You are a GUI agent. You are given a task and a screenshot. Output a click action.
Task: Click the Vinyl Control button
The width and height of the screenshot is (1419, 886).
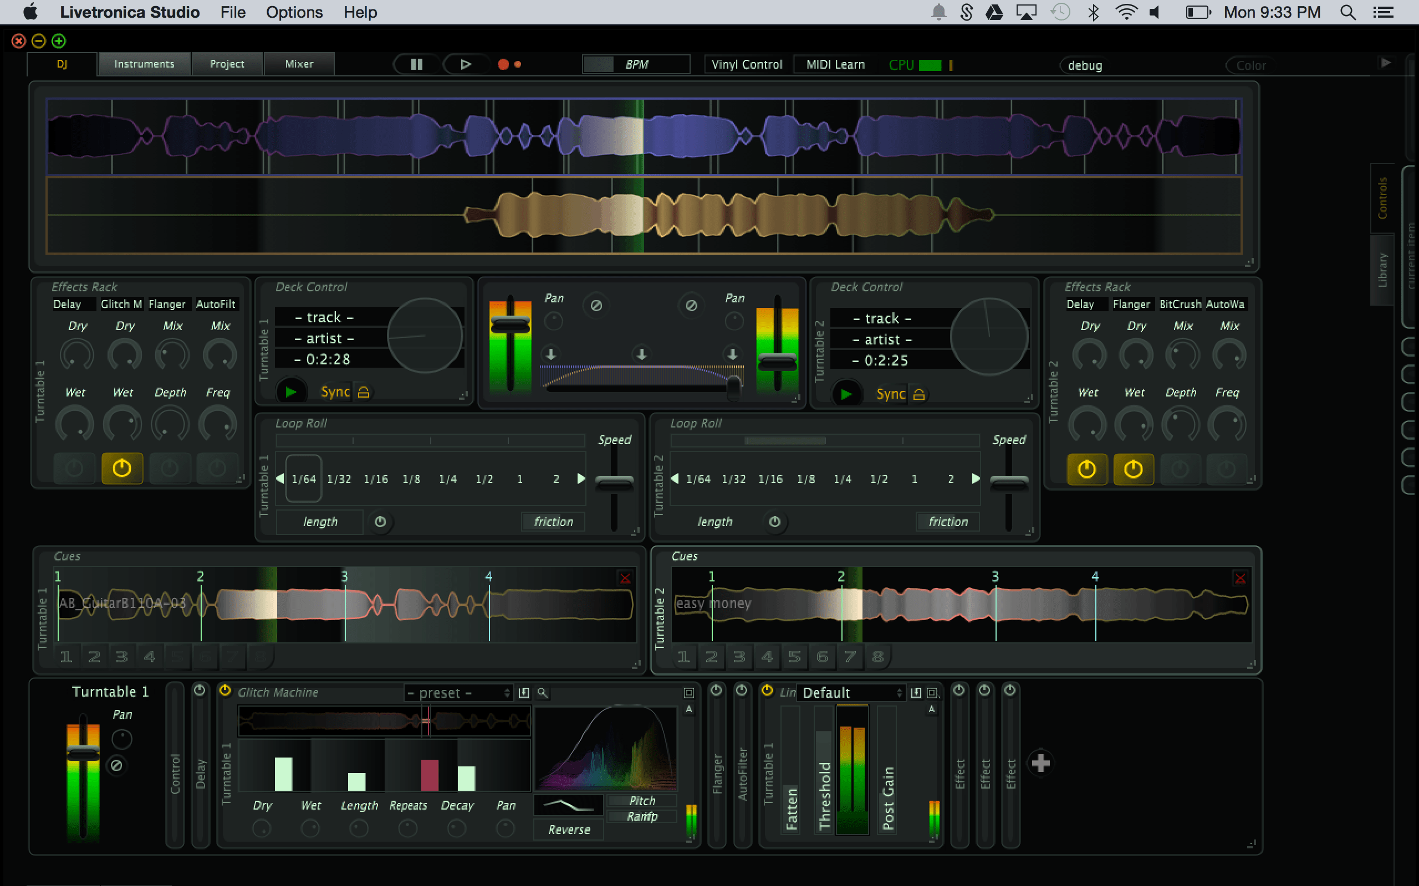(x=747, y=64)
